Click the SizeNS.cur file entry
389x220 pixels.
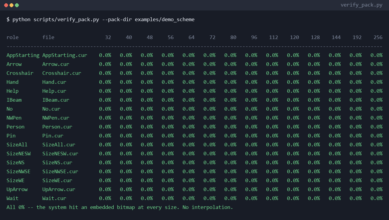point(57,162)
